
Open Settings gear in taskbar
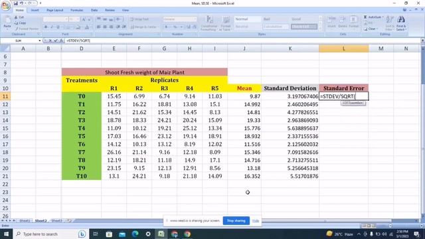pos(148,234)
